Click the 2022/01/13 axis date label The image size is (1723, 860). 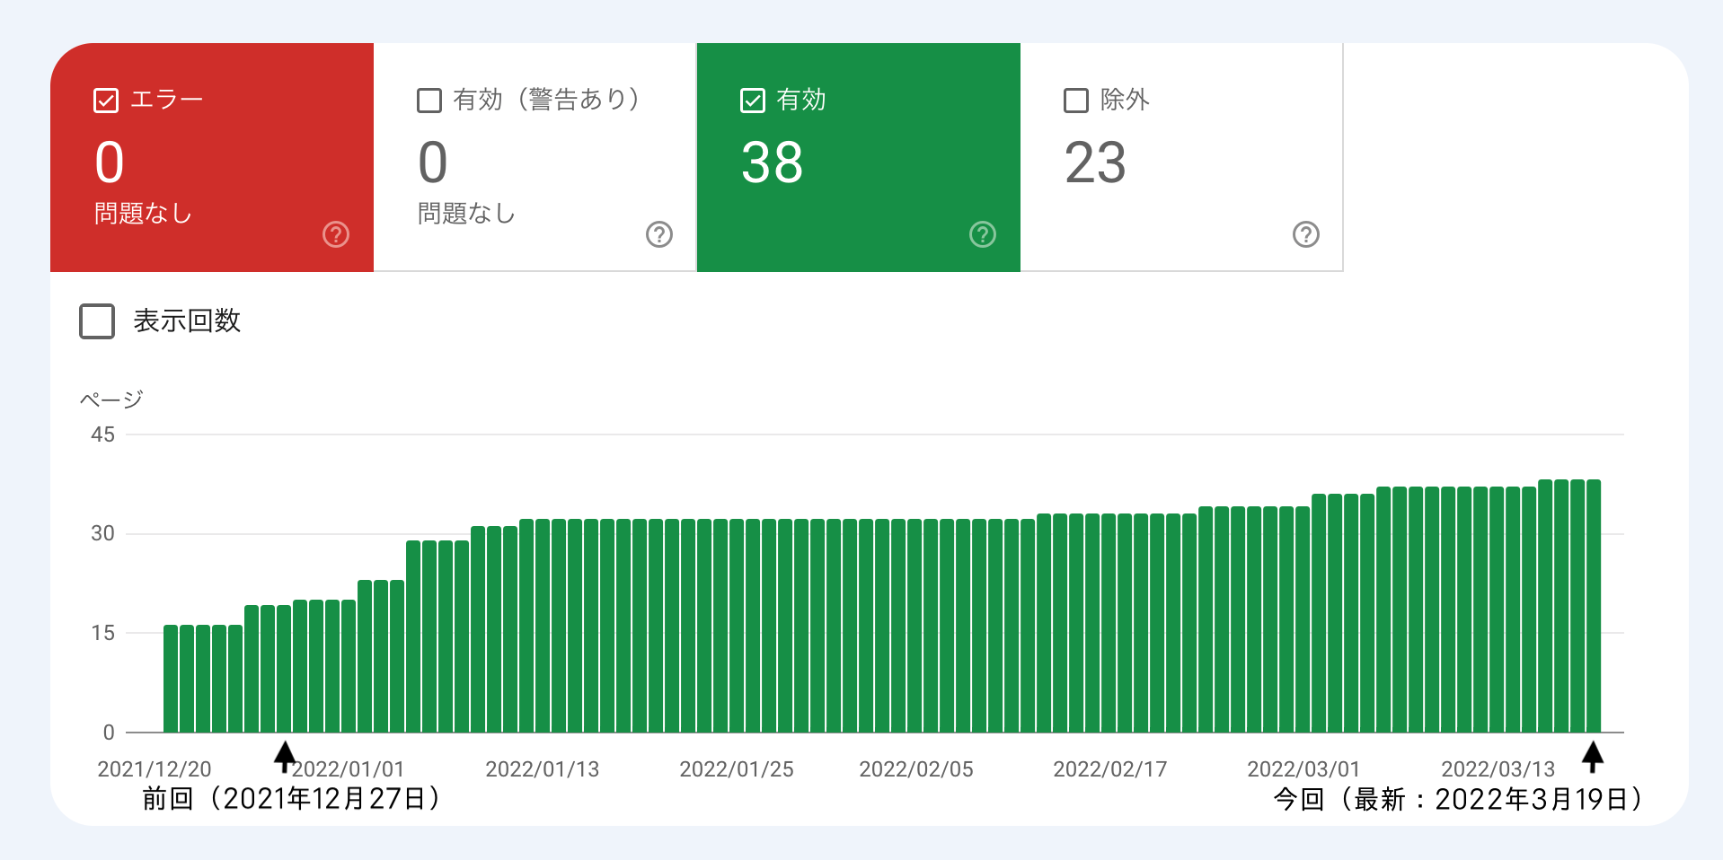click(x=543, y=769)
